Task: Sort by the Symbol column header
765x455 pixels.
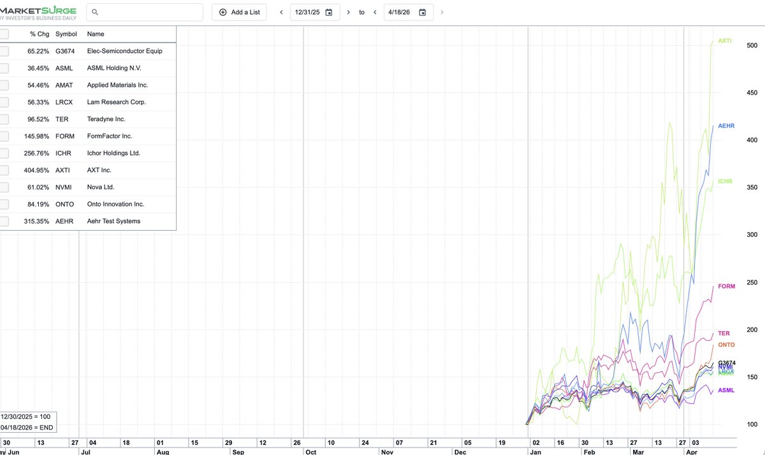Action: [x=66, y=34]
